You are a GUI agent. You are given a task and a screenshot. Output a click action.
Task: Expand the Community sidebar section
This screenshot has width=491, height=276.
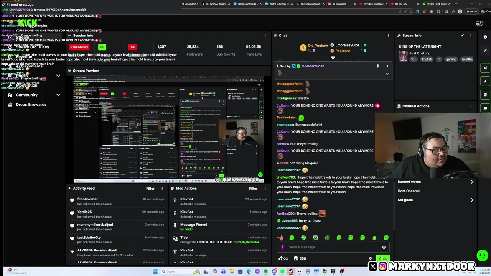point(58,95)
